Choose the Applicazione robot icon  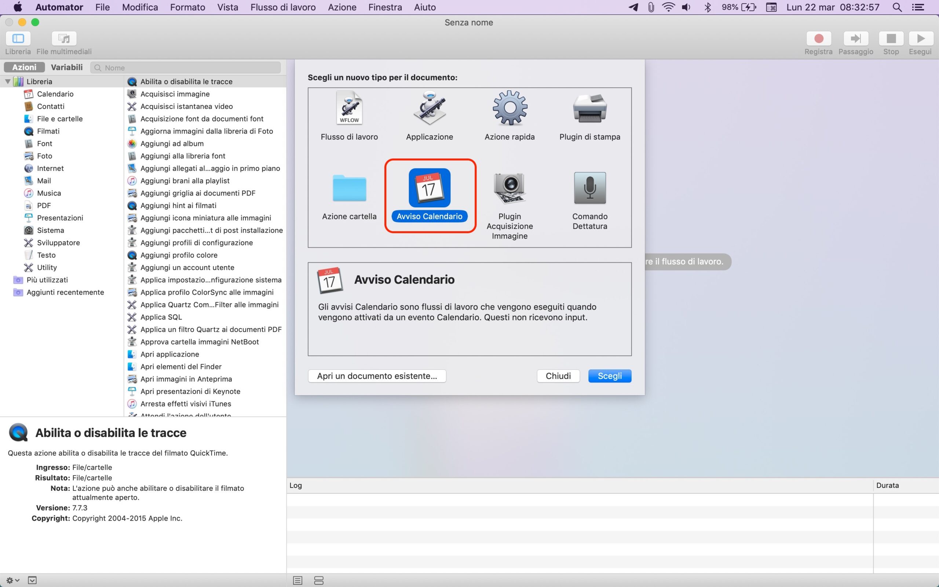coord(429,108)
